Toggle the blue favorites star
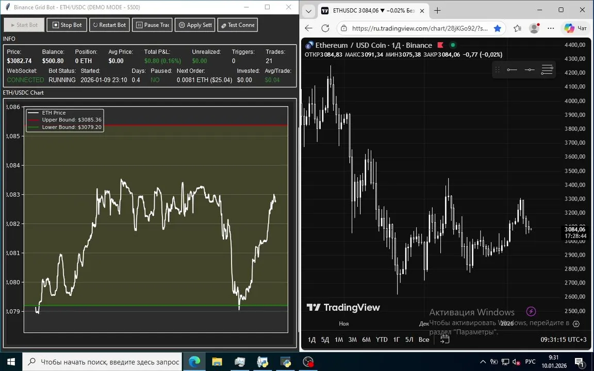This screenshot has height=371, width=594. click(498, 28)
